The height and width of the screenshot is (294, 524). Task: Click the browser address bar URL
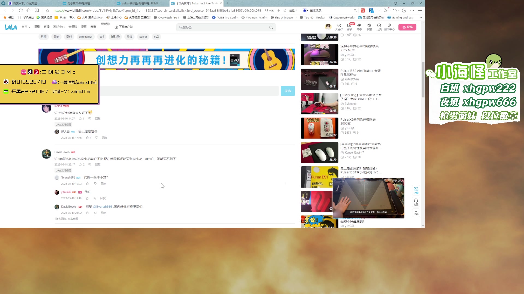point(157,10)
